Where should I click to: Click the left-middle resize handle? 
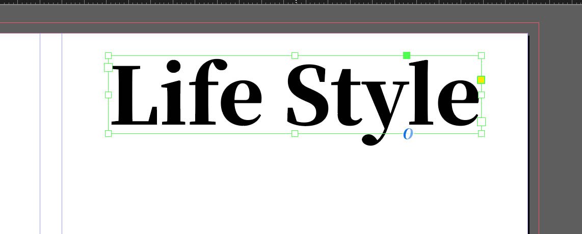(108, 95)
